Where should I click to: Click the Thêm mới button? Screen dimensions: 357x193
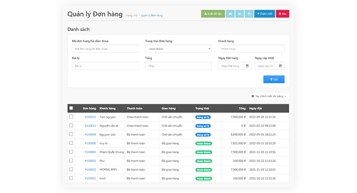coord(265,14)
